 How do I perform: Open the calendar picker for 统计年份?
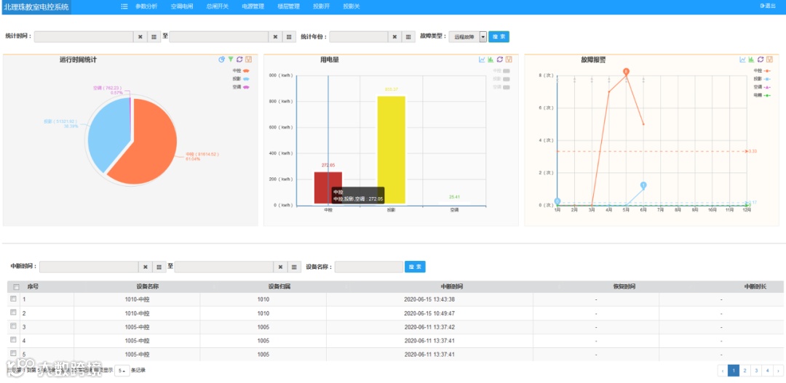[408, 37]
